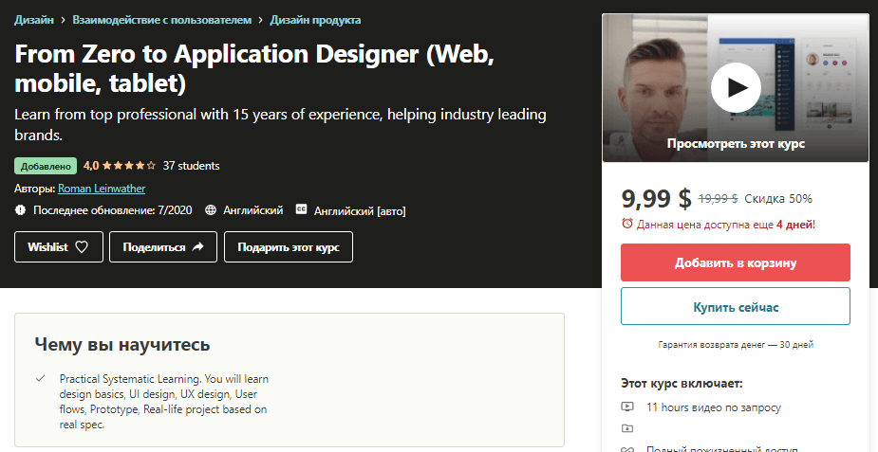Click the last-update alert badge icon

(x=21, y=210)
